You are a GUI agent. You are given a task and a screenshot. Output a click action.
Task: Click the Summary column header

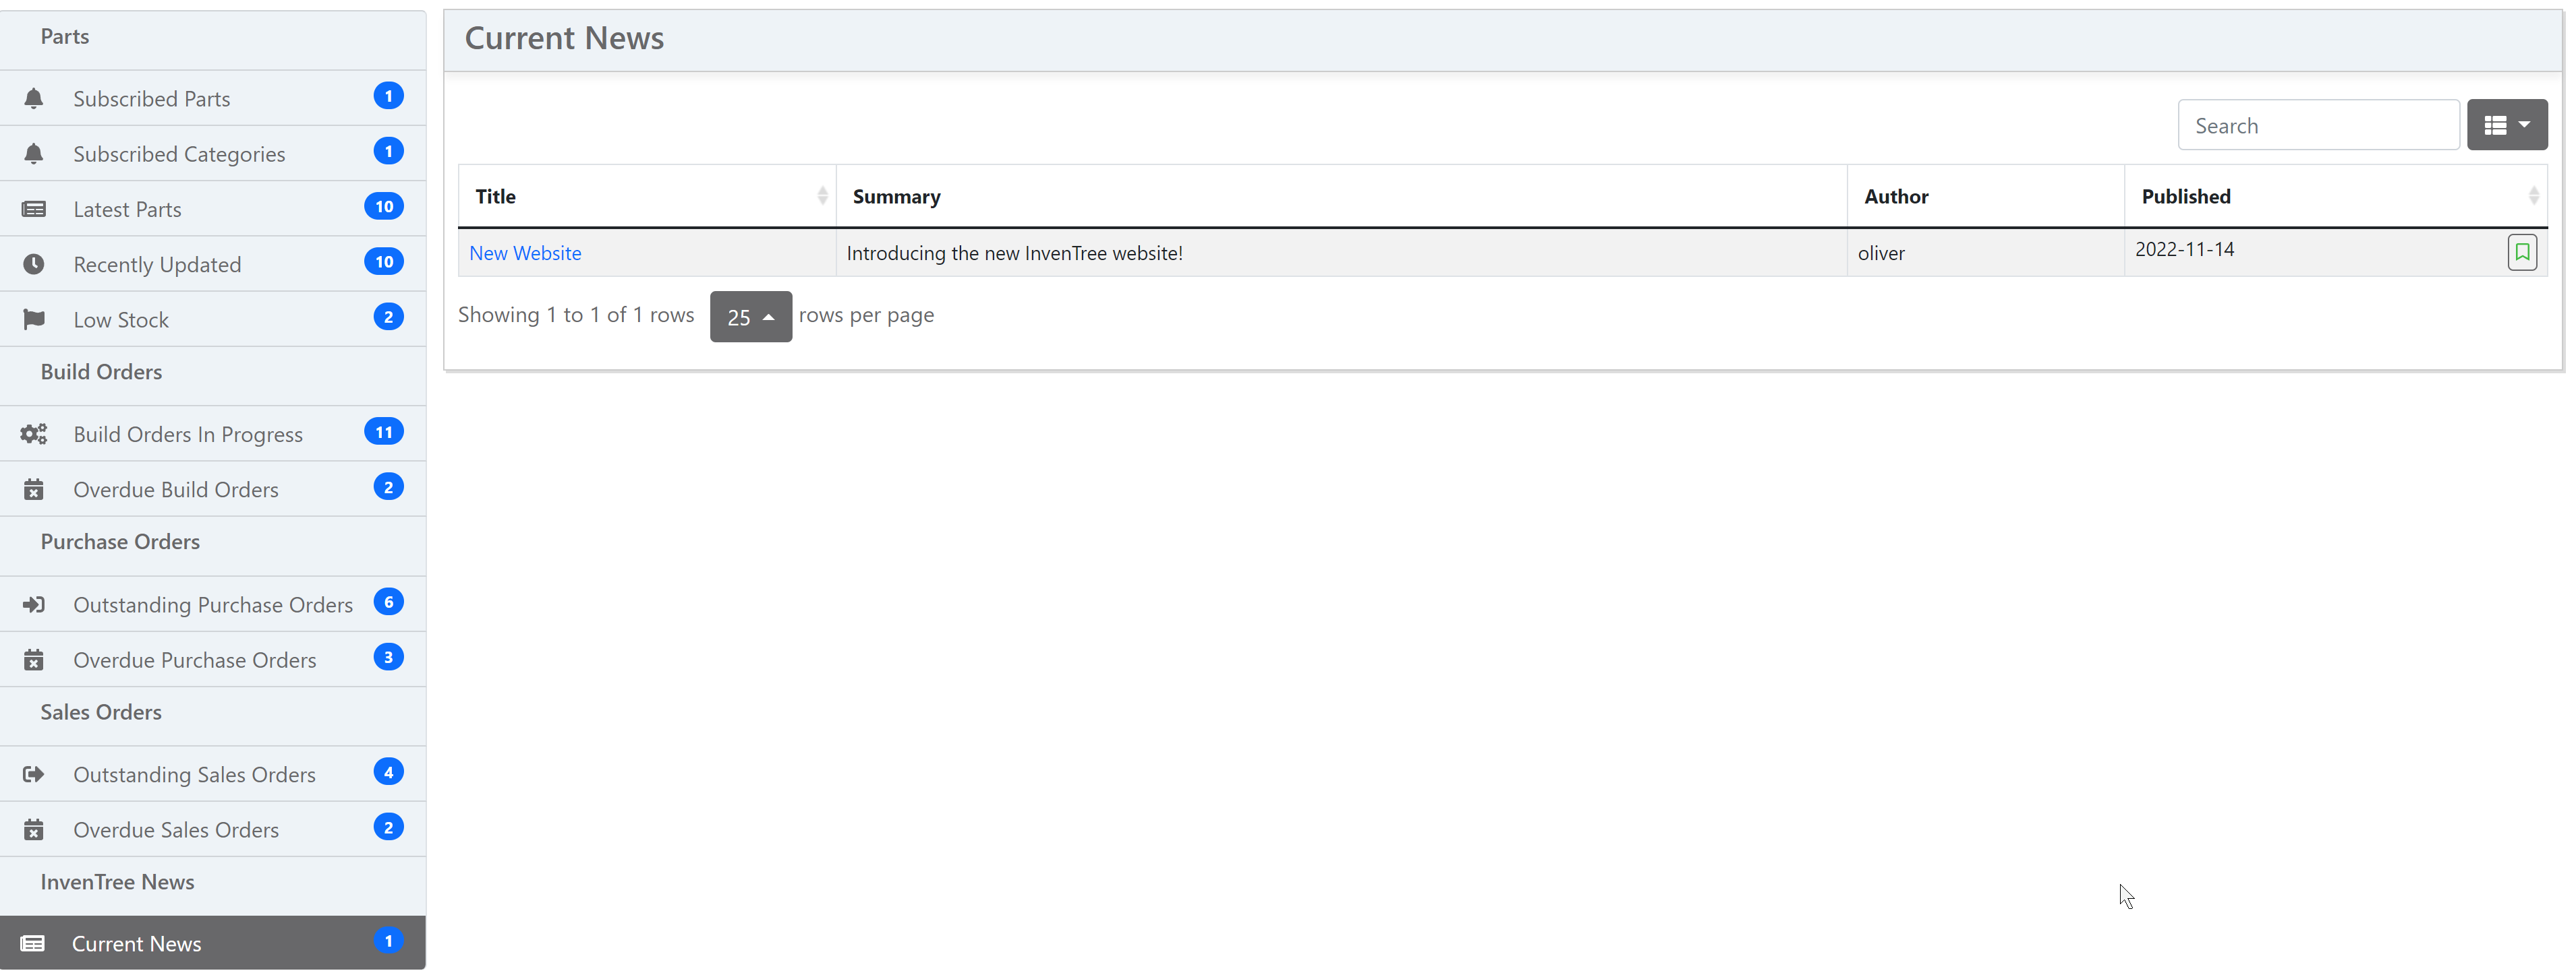pos(896,196)
